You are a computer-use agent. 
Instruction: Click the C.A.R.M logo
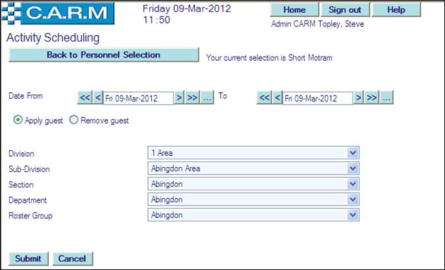(x=58, y=13)
